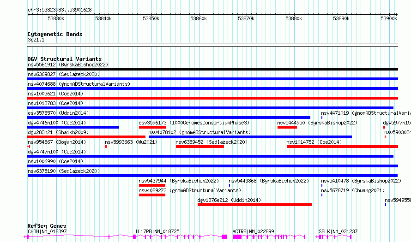Click the nsv4074688 (gnomADStructuralVariants) label
The width and height of the screenshot is (411, 242).
point(79,84)
